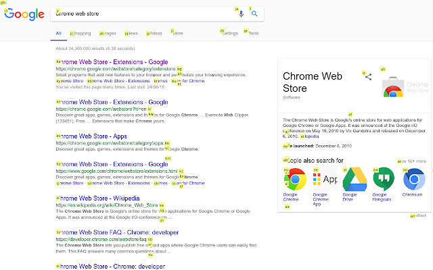Image resolution: width=433 pixels, height=270 pixels.
Task: Click Chrome Store sitelink under the first result
Action: [70, 81]
